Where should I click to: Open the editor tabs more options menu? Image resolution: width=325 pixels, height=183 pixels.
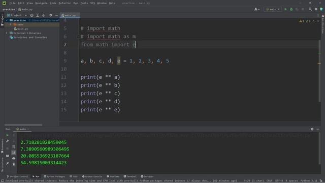pos(318,15)
